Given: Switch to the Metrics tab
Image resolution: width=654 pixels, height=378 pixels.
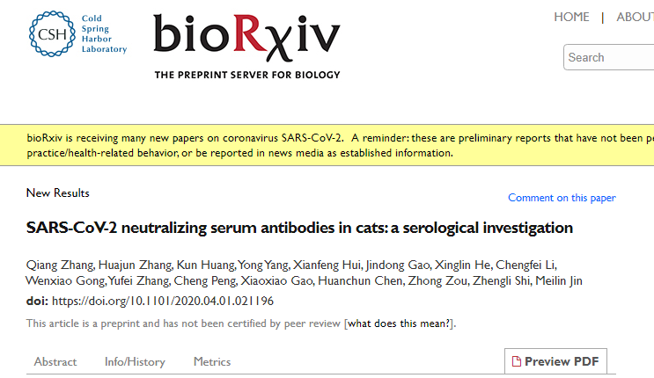Looking at the screenshot, I should pyautogui.click(x=212, y=361).
